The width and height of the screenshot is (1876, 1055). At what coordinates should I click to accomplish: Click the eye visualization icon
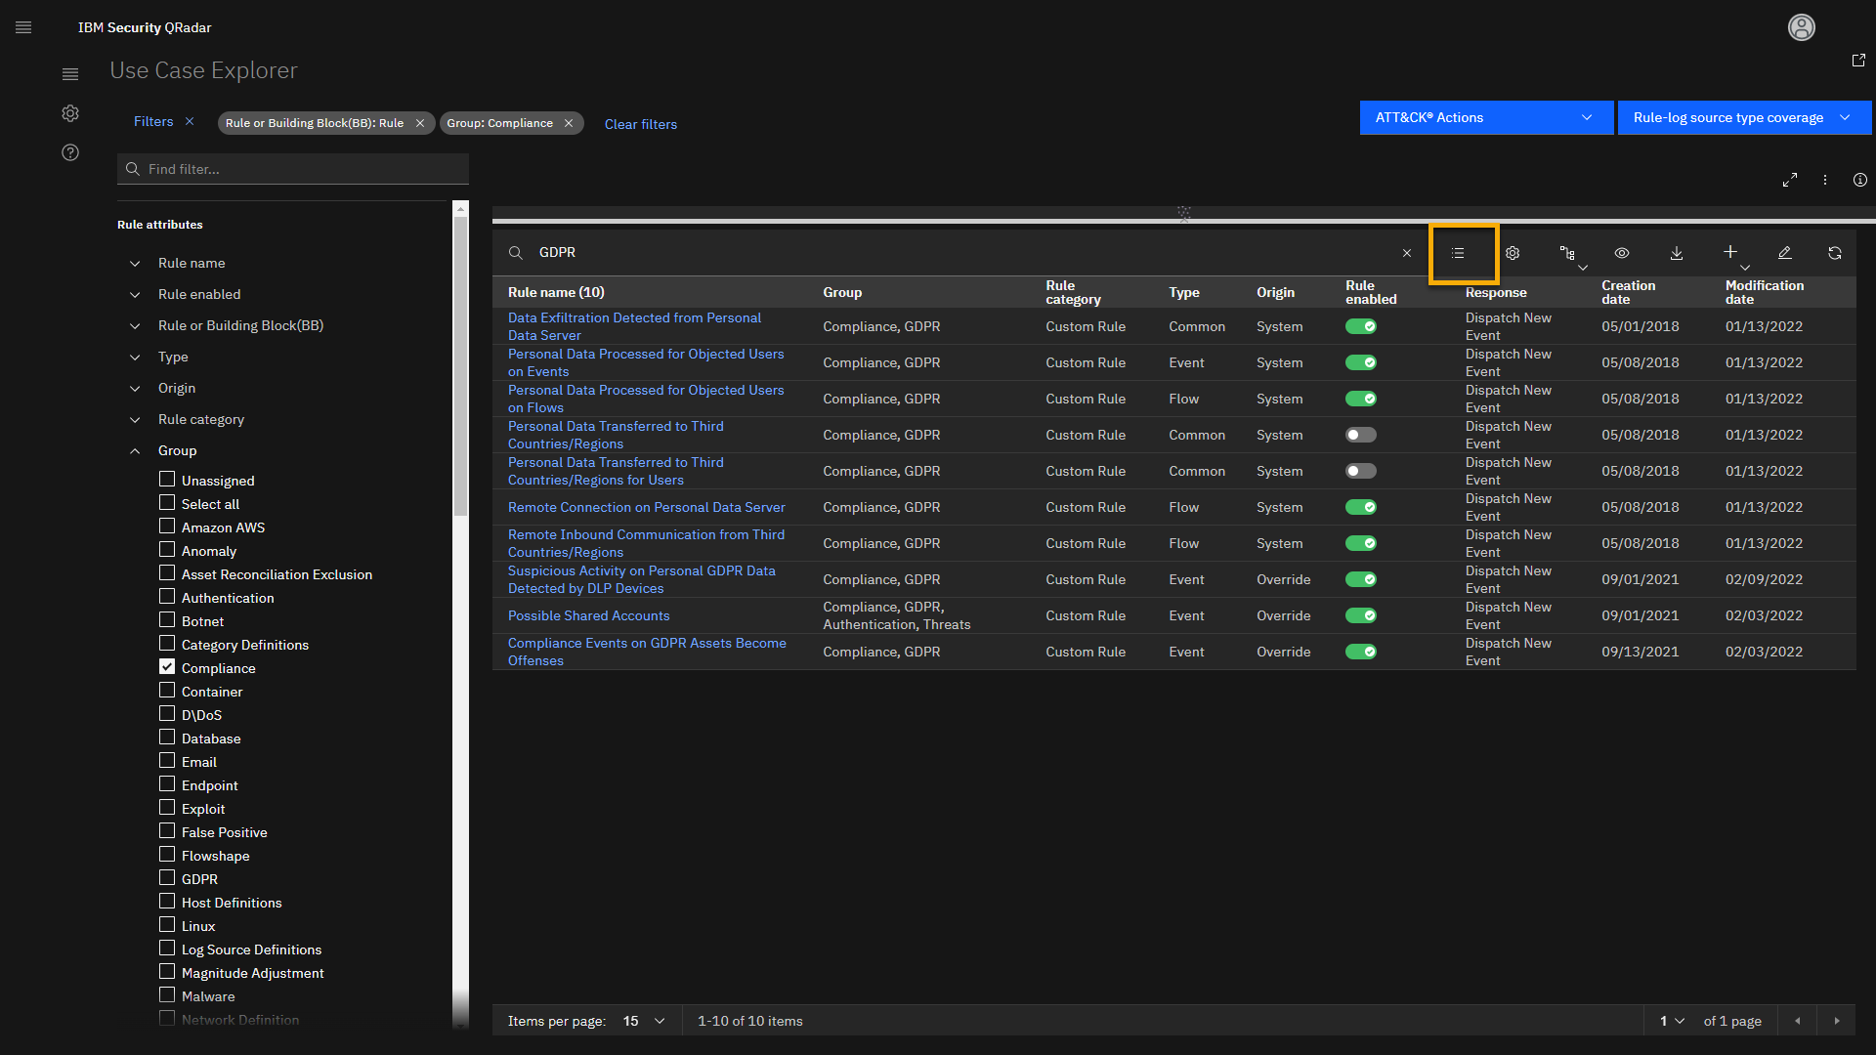pos(1622,253)
